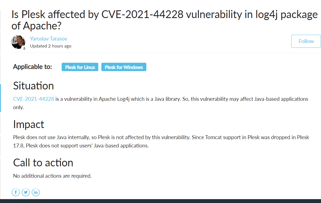The width and height of the screenshot is (321, 203).
Task: Click the article title heading
Action: pyautogui.click(x=165, y=20)
